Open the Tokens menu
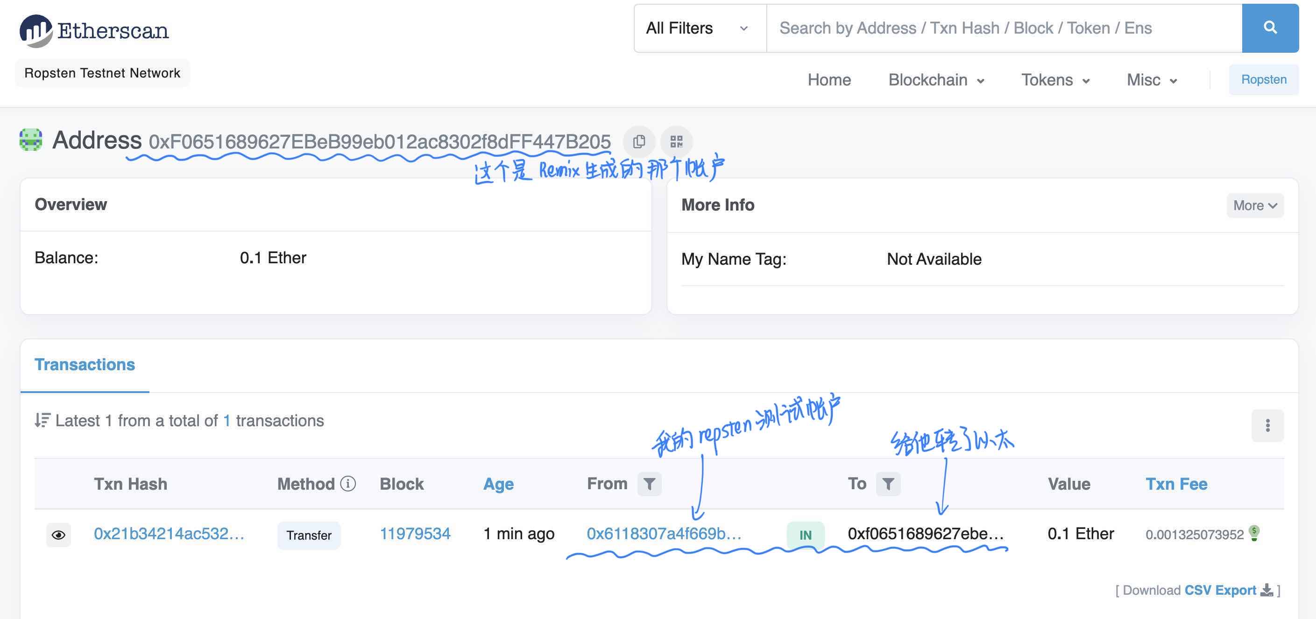1316x619 pixels. click(x=1055, y=80)
